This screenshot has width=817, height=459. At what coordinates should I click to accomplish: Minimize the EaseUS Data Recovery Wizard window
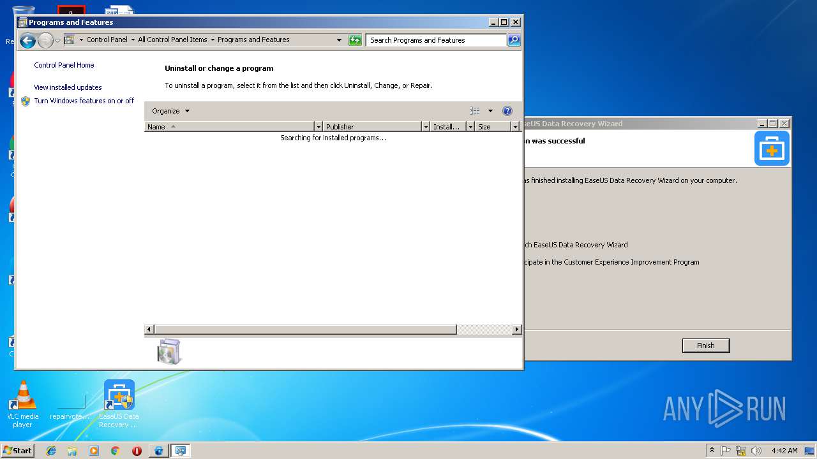(762, 124)
